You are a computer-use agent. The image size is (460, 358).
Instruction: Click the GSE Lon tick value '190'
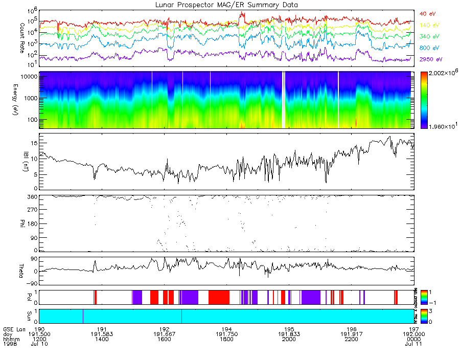39,329
